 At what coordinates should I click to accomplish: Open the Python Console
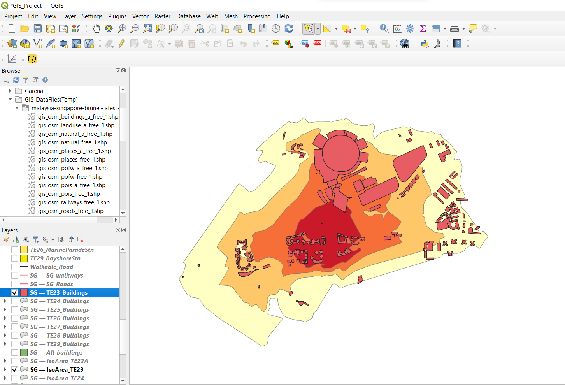(425, 44)
